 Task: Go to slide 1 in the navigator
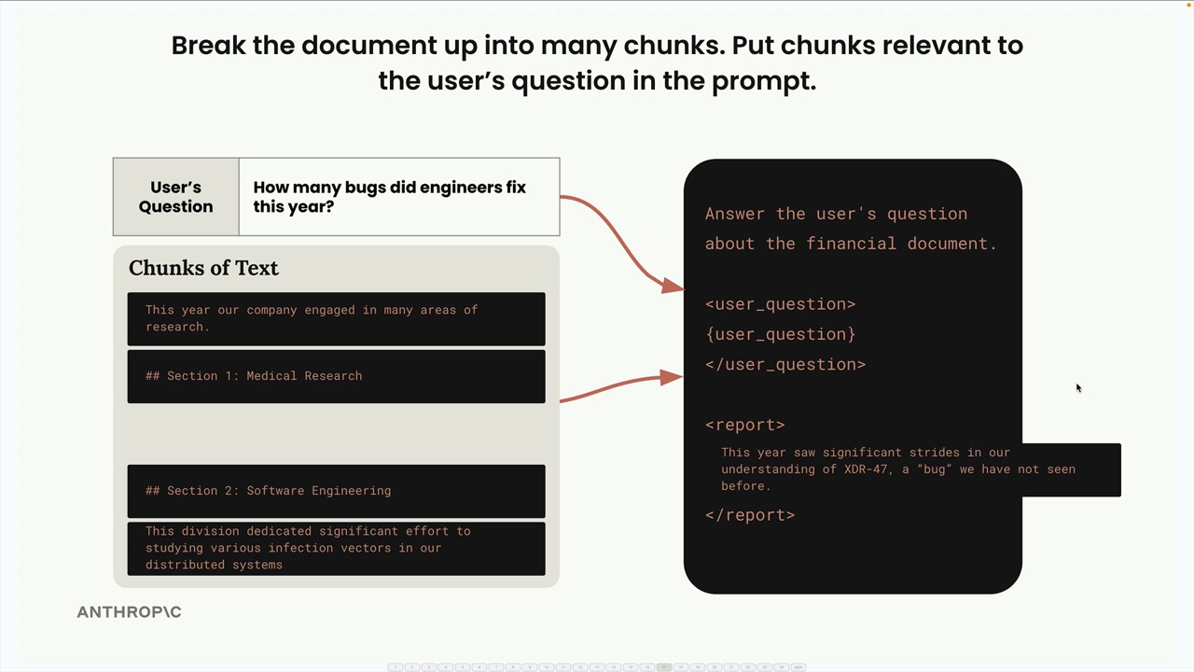tap(395, 667)
